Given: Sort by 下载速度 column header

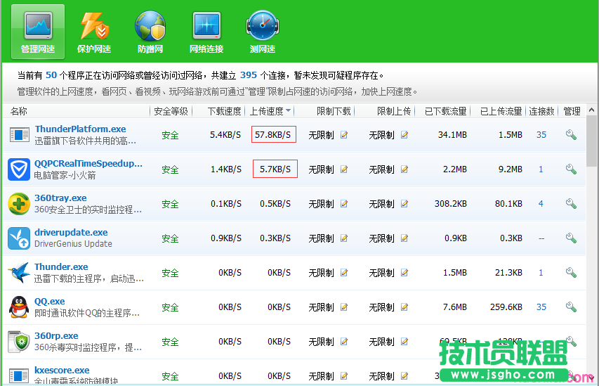Looking at the screenshot, I should tap(224, 111).
